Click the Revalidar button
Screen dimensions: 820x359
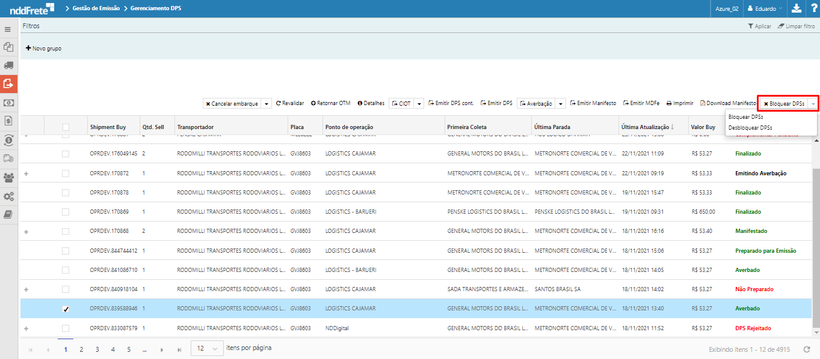[290, 103]
